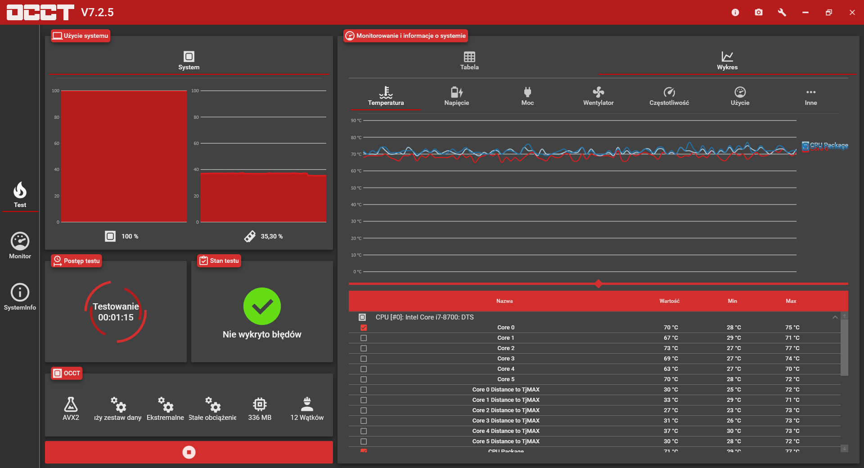
Task: Click the 12 Wątków threads setting
Action: click(307, 409)
